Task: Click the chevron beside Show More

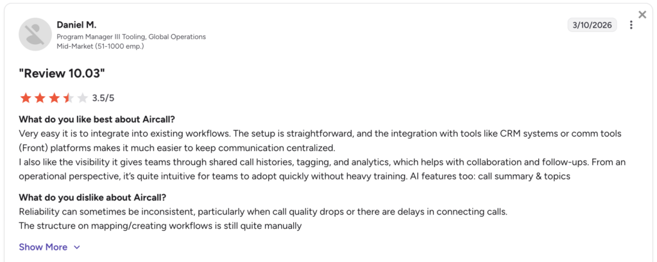Action: (77, 247)
